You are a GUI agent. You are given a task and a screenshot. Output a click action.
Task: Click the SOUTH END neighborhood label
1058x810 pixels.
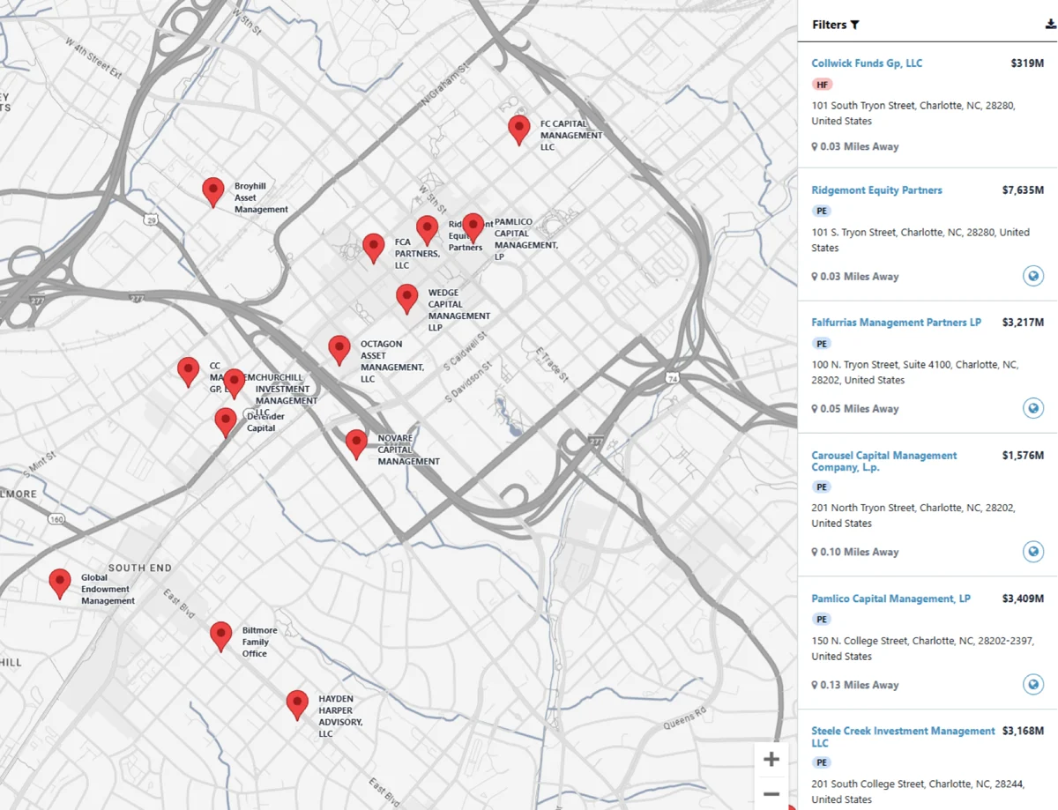(x=140, y=568)
